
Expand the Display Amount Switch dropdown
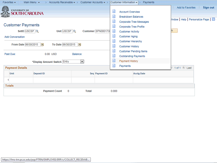click(x=82, y=61)
